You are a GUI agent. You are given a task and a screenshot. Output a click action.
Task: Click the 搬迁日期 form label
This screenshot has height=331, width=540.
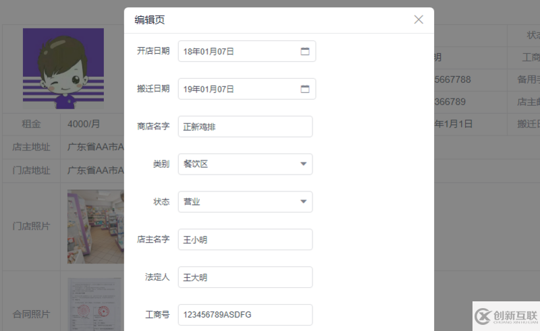point(153,89)
